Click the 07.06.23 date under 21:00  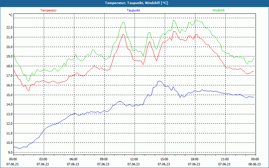click(224, 164)
